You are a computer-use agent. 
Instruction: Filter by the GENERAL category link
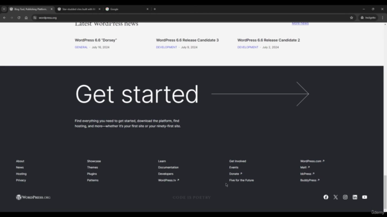[x=81, y=47]
